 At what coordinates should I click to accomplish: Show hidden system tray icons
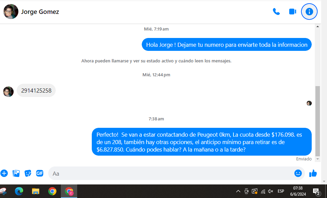tap(238, 191)
